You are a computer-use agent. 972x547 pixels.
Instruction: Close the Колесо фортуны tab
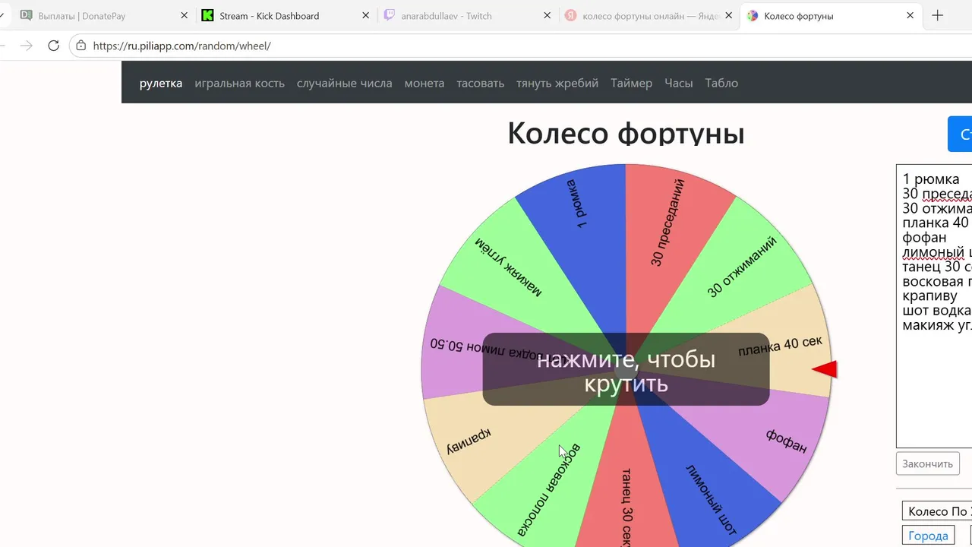pos(910,15)
